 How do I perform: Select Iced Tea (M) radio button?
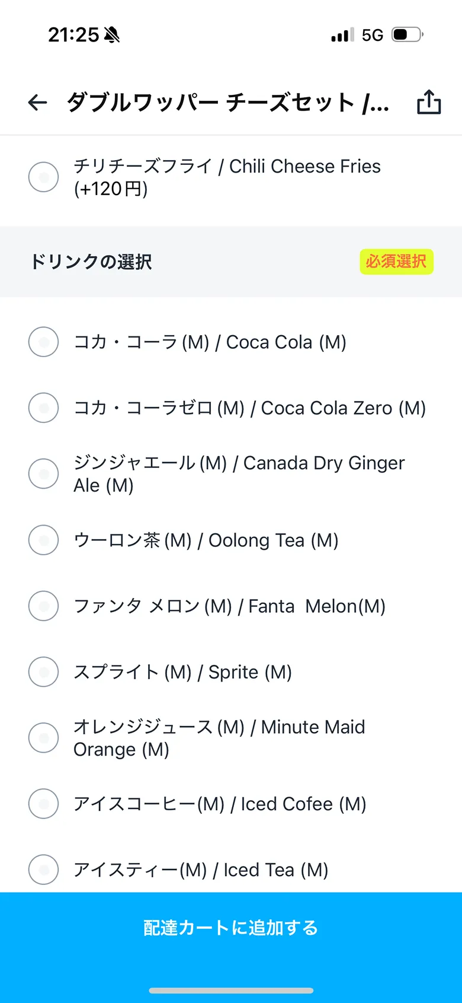44,870
